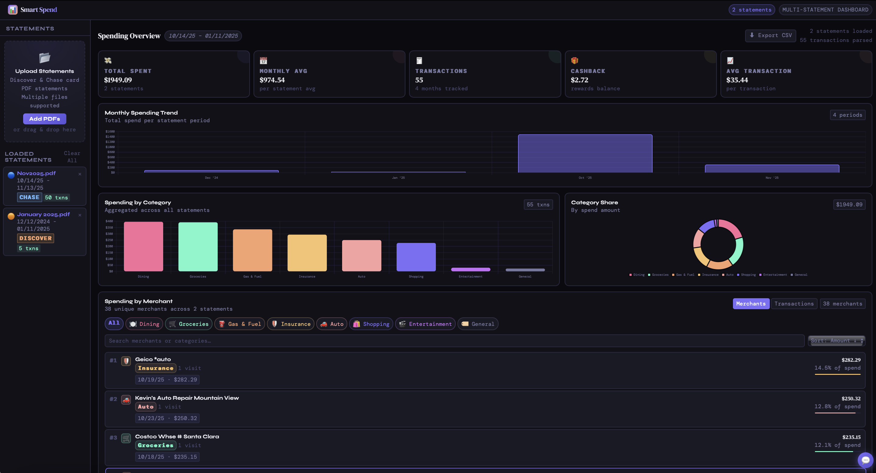The width and height of the screenshot is (876, 473).
Task: Click the Groceries bar in category chart
Action: pyautogui.click(x=198, y=247)
